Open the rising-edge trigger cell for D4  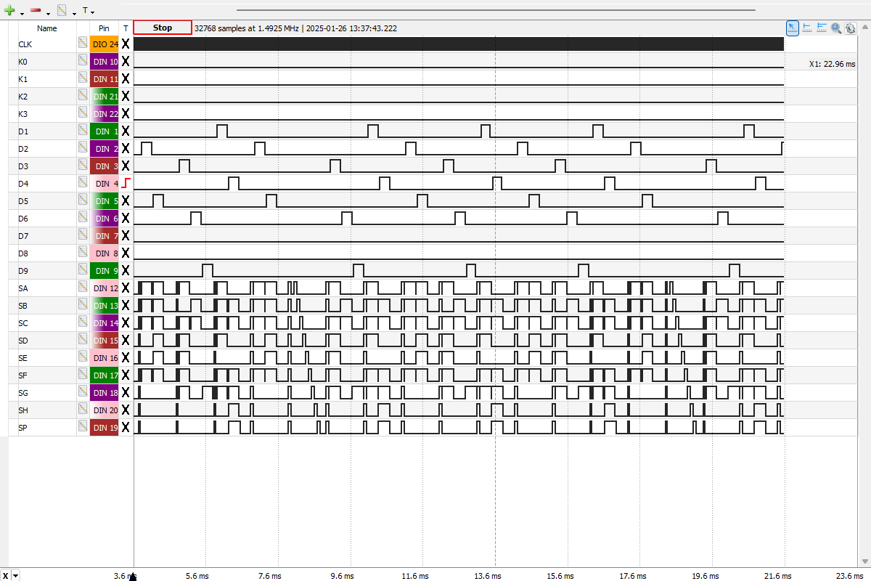point(126,183)
